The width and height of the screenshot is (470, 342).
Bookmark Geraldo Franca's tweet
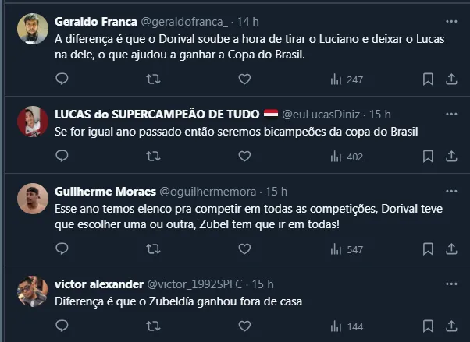[x=428, y=79]
